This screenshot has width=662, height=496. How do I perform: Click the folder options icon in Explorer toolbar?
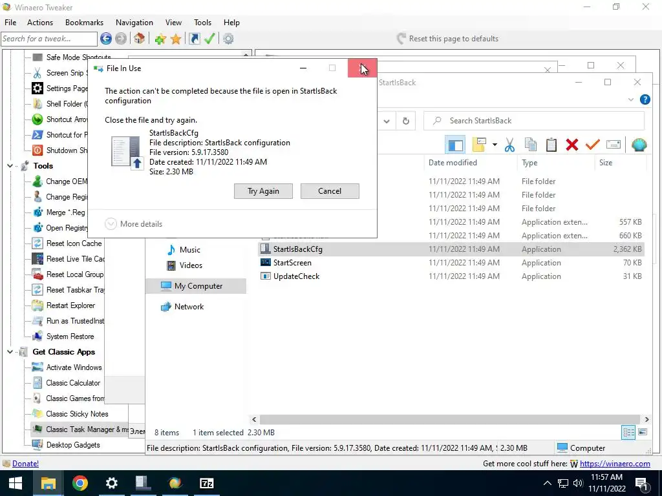point(480,145)
